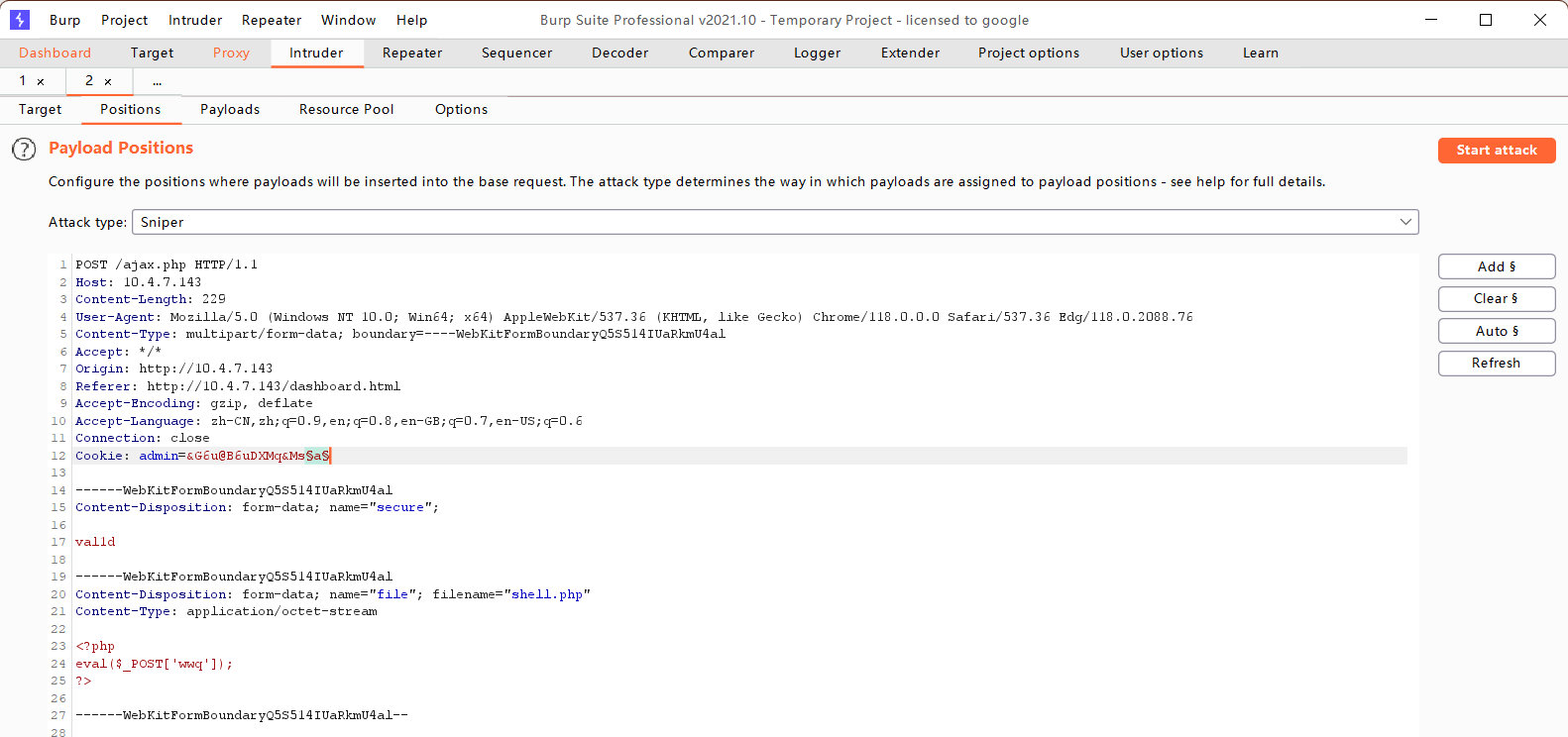Open the Burp menu

(64, 20)
